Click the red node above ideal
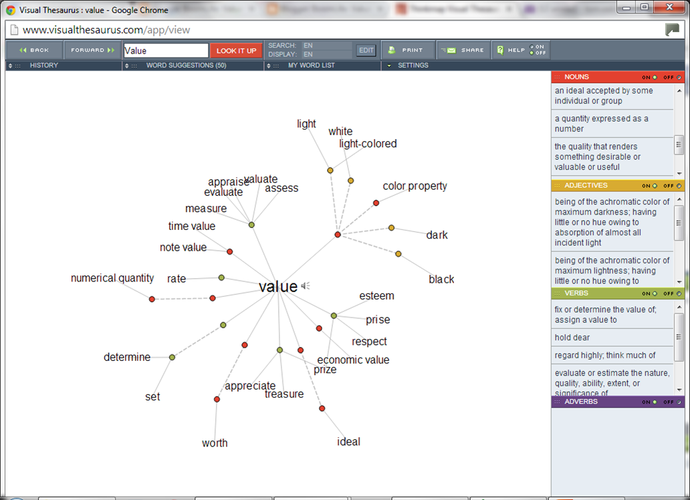Screen dimensions: 690x500 point(322,408)
